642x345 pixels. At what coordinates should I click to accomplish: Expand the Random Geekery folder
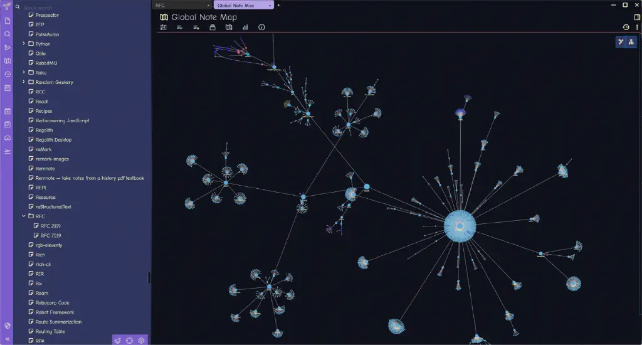click(24, 82)
